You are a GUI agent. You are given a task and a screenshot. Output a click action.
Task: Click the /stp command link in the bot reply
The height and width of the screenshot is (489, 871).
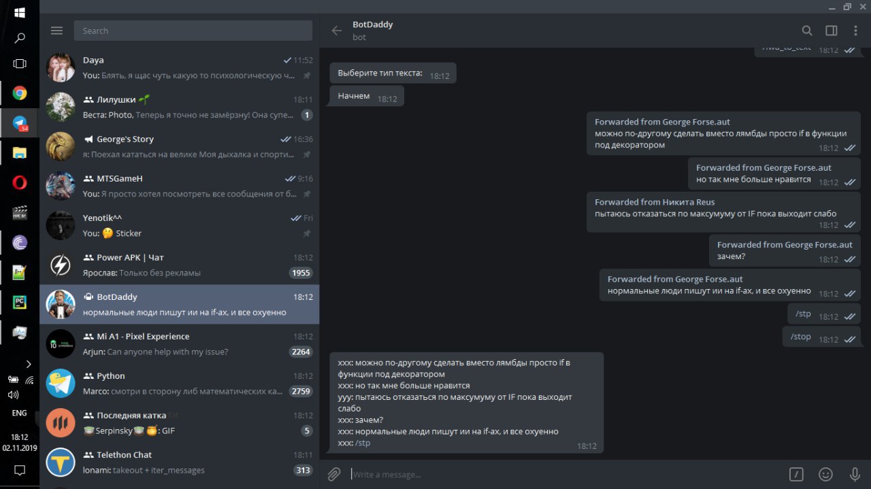tap(363, 443)
